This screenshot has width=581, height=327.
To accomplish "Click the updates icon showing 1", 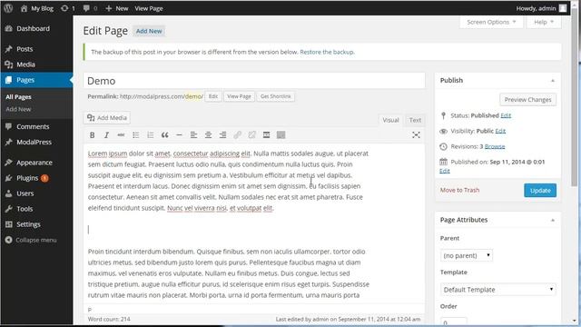I will click(68, 8).
